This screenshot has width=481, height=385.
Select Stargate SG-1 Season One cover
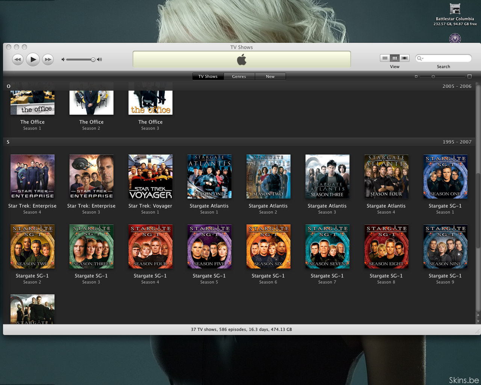[445, 176]
